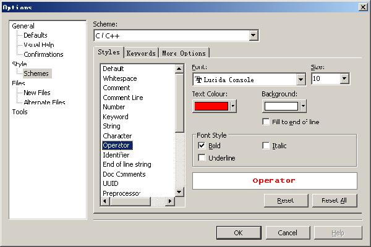371x247 pixels.
Task: Switch to the More Options tab
Action: [184, 53]
